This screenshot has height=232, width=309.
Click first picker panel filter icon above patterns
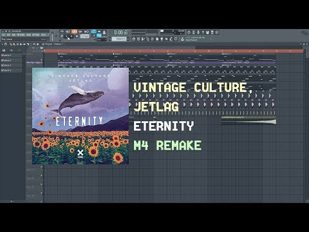tap(4, 50)
